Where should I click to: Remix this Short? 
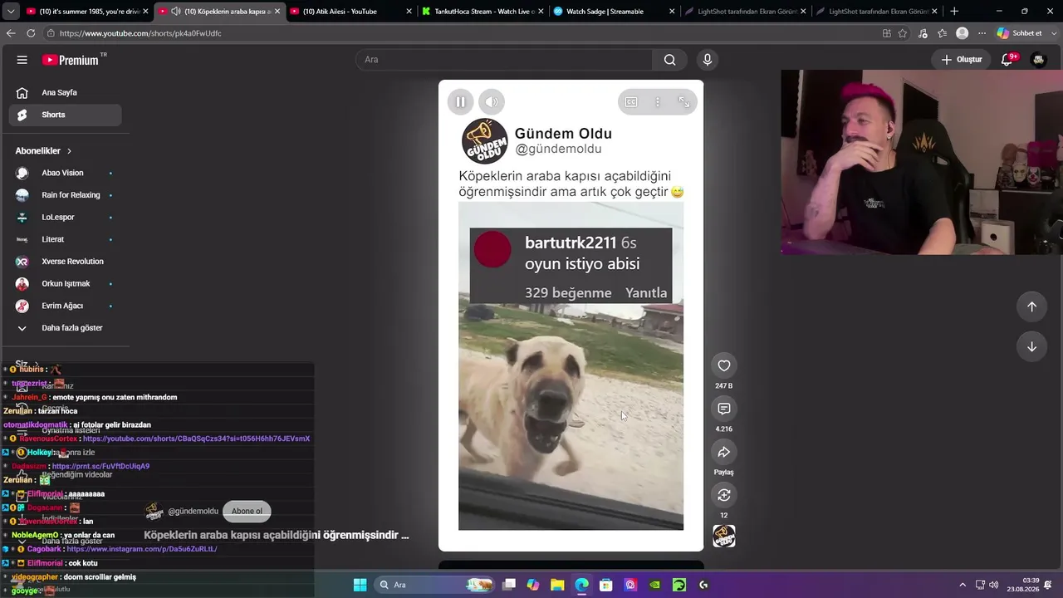tap(724, 495)
